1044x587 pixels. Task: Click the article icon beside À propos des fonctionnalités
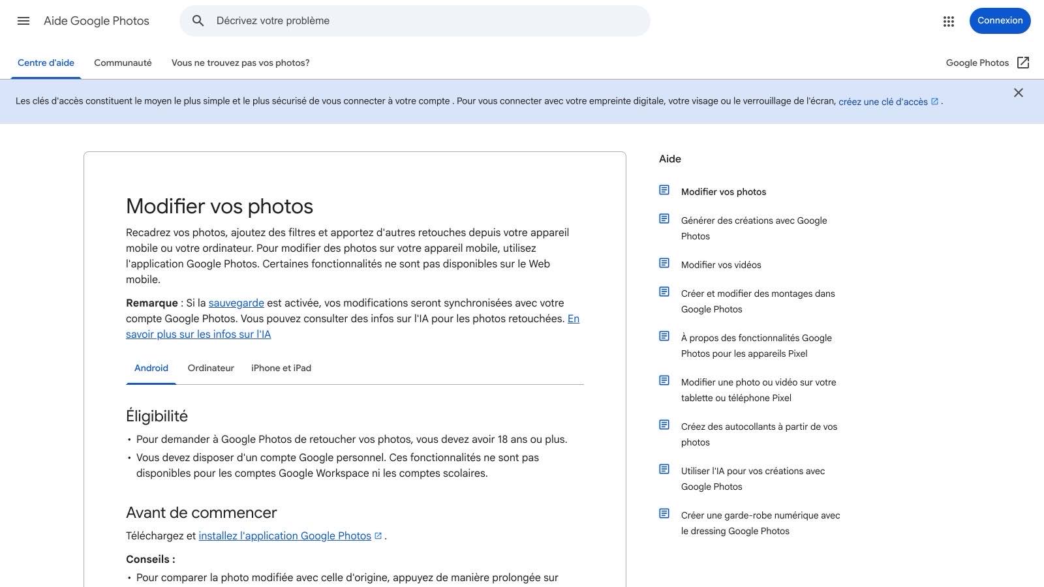coord(664,337)
